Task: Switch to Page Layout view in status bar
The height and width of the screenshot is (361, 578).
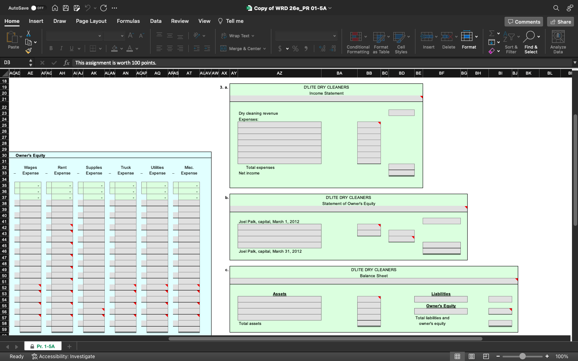Action: coord(472,356)
